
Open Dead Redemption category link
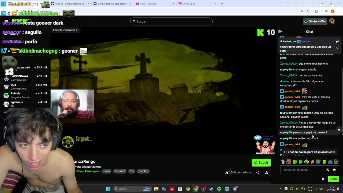point(88,171)
